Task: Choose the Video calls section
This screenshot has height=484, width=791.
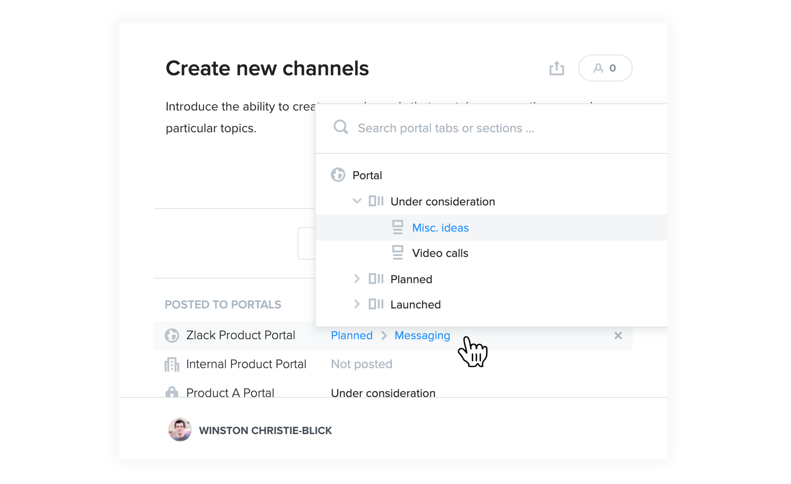Action: 440,253
